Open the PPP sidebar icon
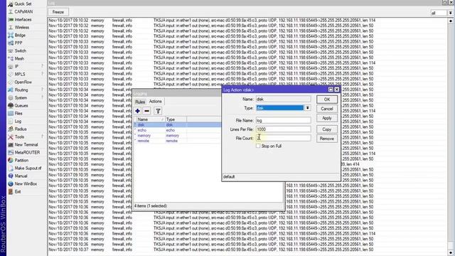Screen dimensions: 455x256 point(11,43)
